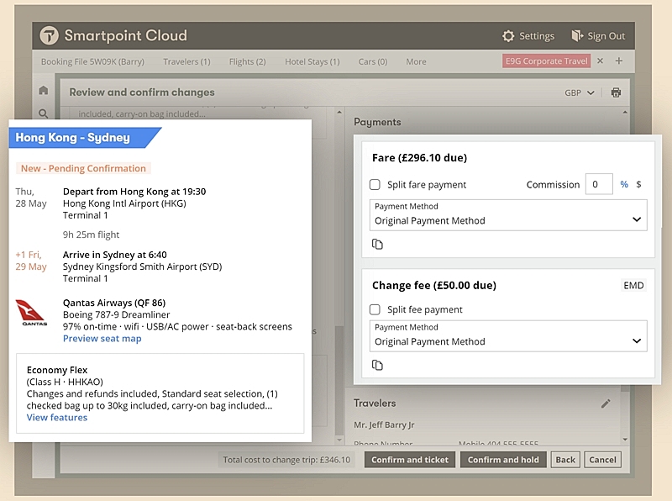Switch to Hotel Stays (1) tab
Screen dimensions: 672x501
pos(312,61)
